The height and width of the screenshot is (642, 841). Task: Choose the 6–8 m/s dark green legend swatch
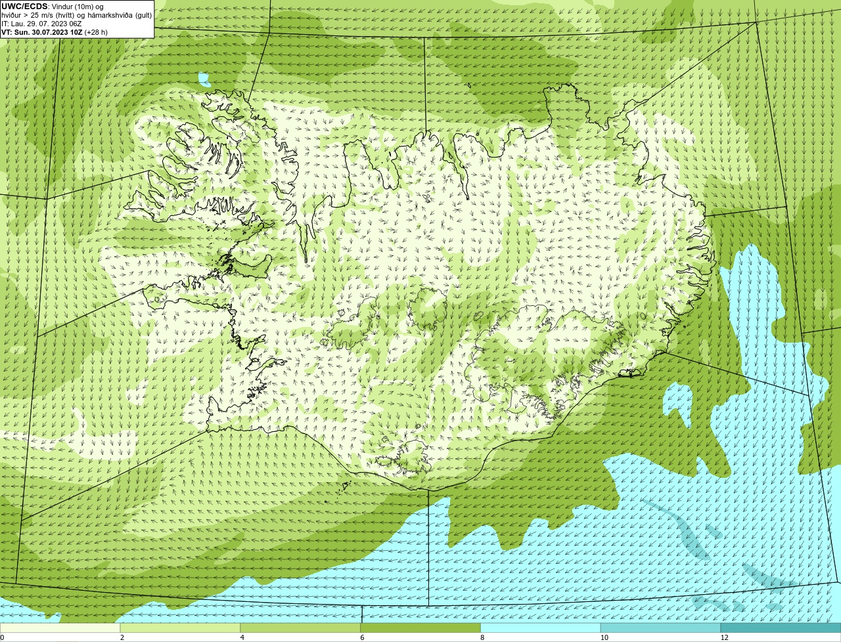pyautogui.click(x=420, y=628)
